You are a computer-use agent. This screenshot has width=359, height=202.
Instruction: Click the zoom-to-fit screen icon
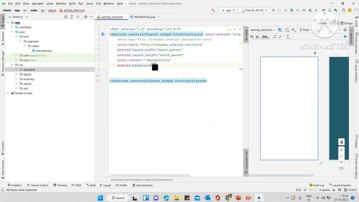click(x=342, y=168)
